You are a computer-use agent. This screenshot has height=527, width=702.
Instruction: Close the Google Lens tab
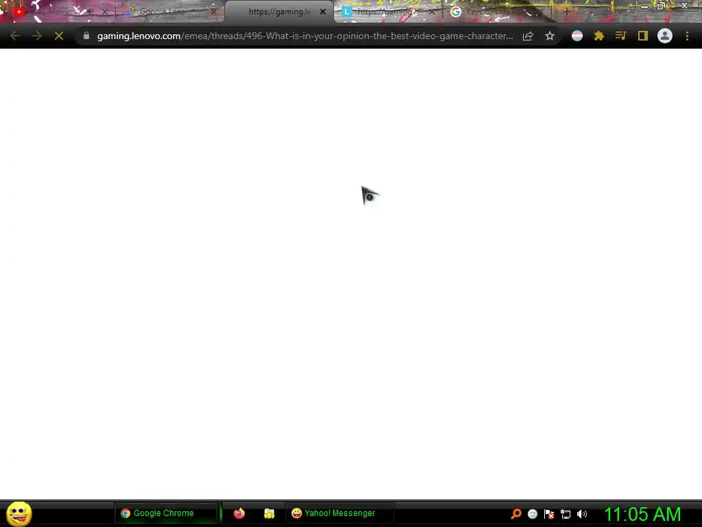[214, 12]
